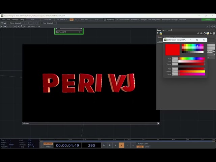216x162 pixels.
Task: Click the info 'i' icon in parameter panel
Action: pos(164,33)
